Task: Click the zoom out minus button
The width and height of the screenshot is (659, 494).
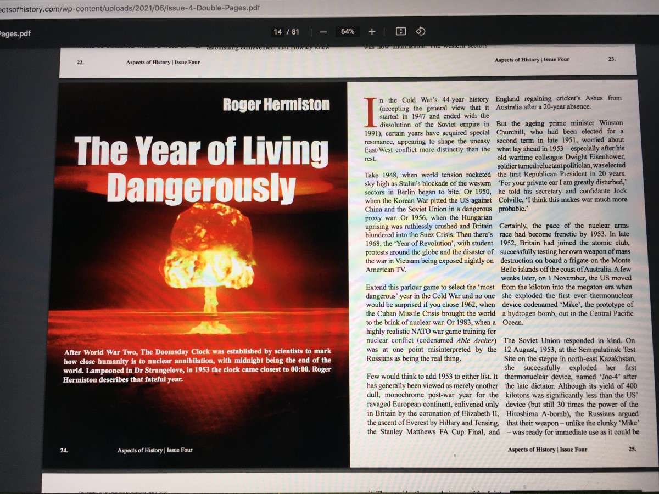Action: [x=323, y=32]
